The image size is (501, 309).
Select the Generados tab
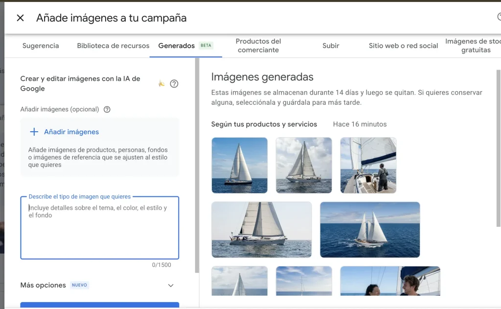(x=177, y=46)
